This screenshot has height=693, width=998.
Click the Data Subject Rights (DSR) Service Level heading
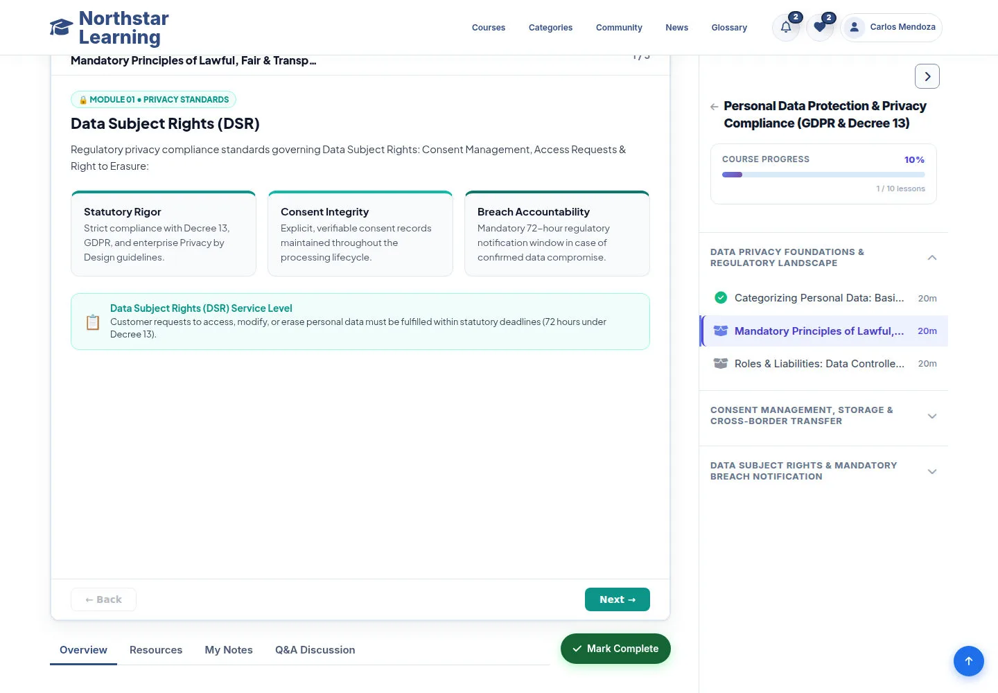201,308
